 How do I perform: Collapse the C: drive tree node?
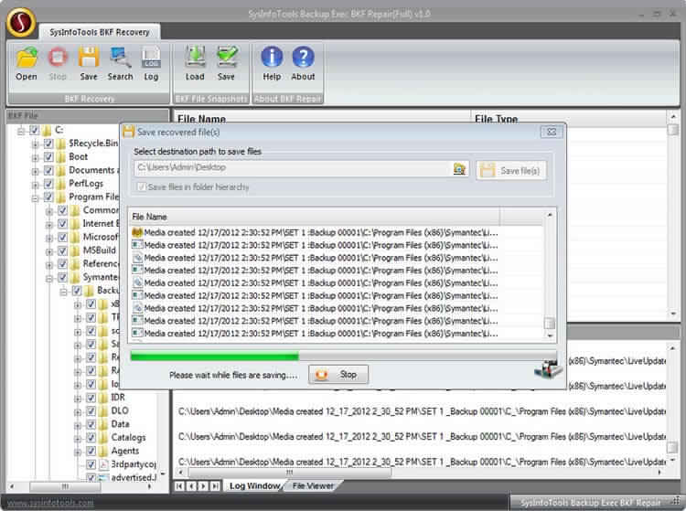[20, 131]
